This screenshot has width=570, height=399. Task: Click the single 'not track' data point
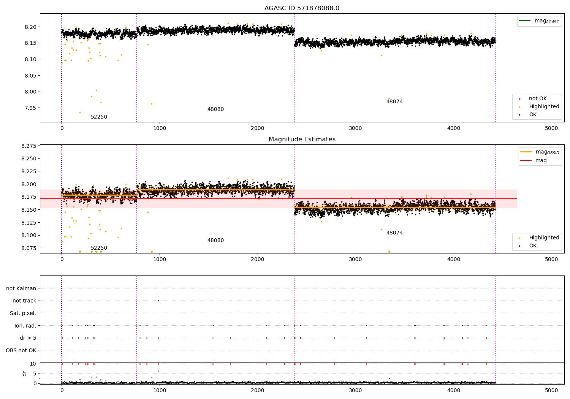click(158, 301)
